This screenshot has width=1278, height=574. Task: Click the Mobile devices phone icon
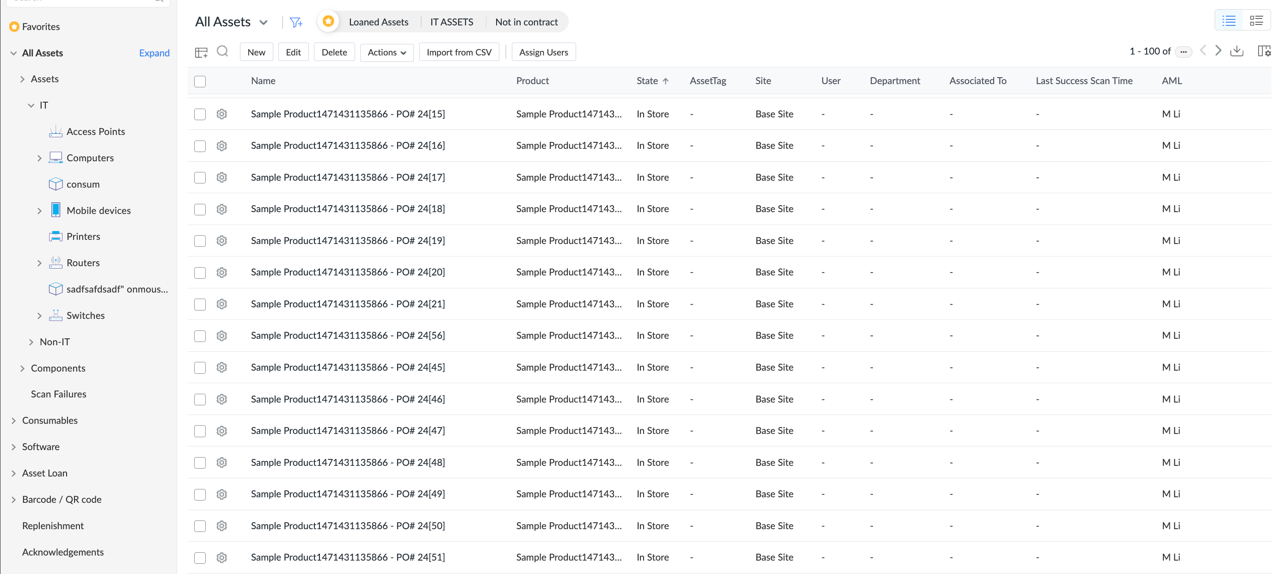55,210
